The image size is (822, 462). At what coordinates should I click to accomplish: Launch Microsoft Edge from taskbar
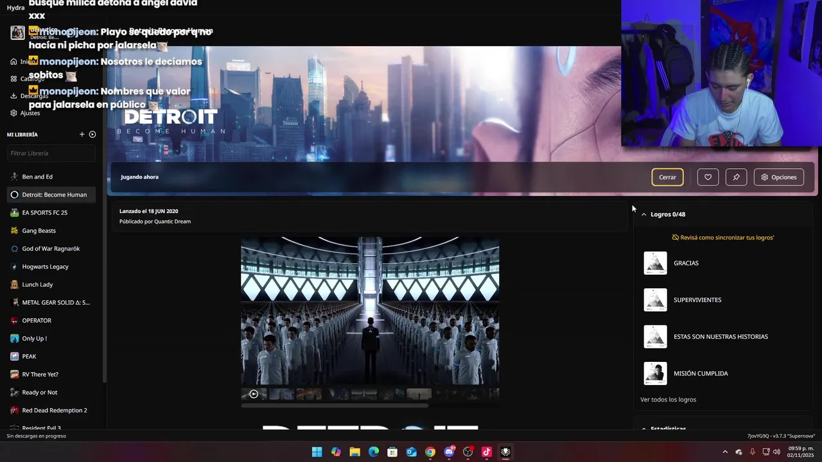[x=374, y=452]
